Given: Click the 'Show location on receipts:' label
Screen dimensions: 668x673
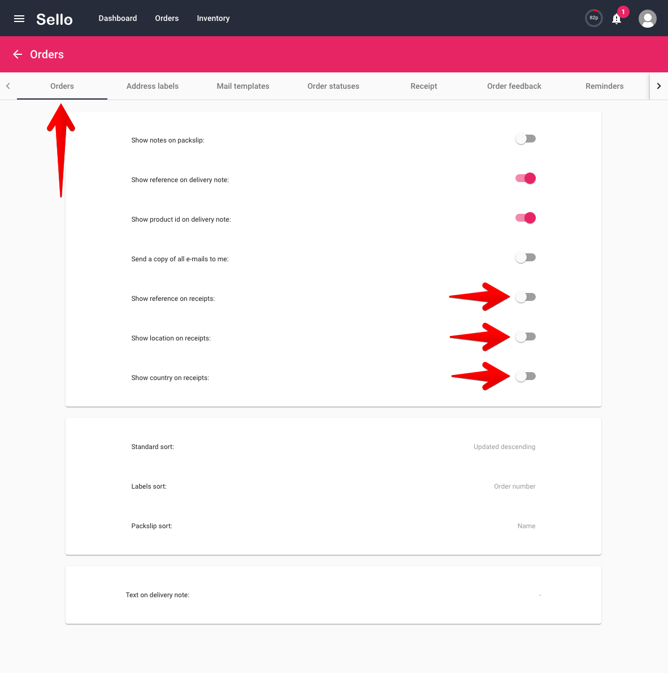Looking at the screenshot, I should click(x=171, y=338).
